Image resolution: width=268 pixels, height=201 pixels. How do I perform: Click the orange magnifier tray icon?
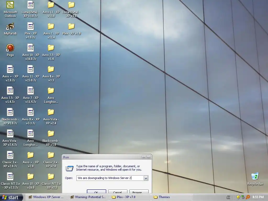(248, 197)
